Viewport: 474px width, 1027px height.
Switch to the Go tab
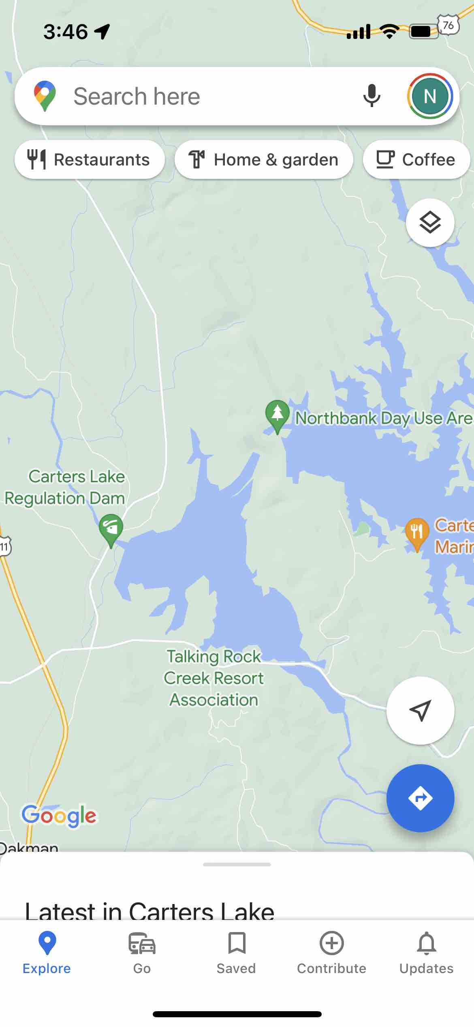click(142, 953)
